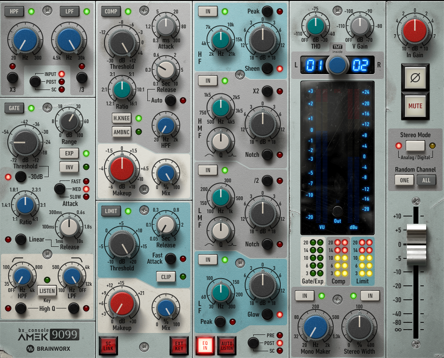This screenshot has width=444, height=358.
Task: Toggle the Stereo Width IN button
Action: (370, 296)
